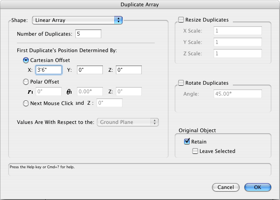Image resolution: width=280 pixels, height=200 pixels.
Task: Click the X Scale field
Action: [x=238, y=31]
